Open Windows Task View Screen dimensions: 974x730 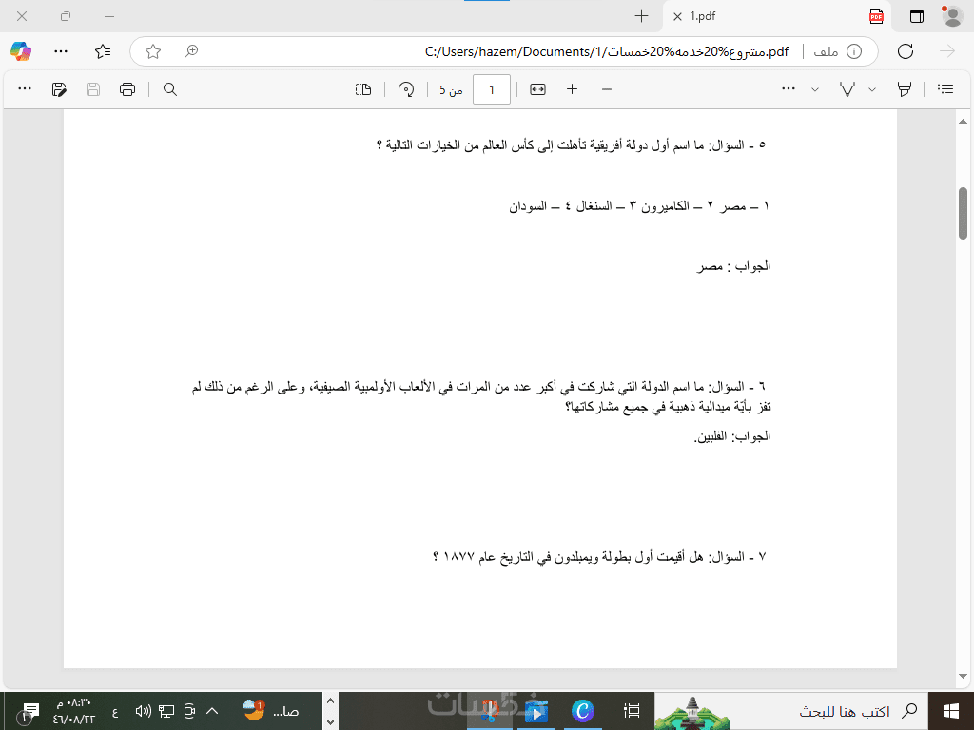point(632,711)
